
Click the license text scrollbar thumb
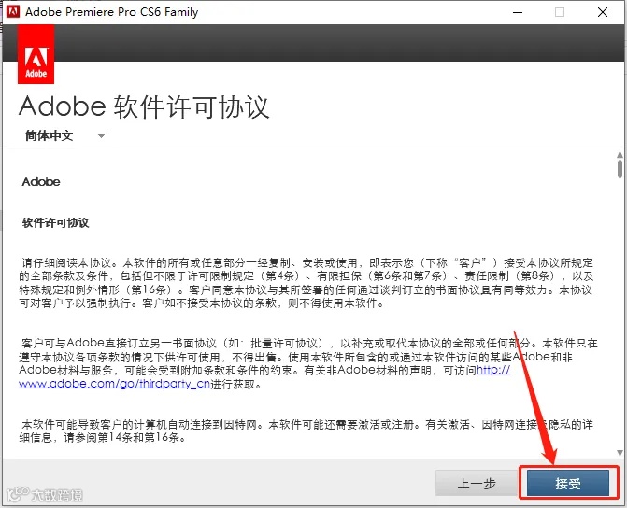coord(620,169)
